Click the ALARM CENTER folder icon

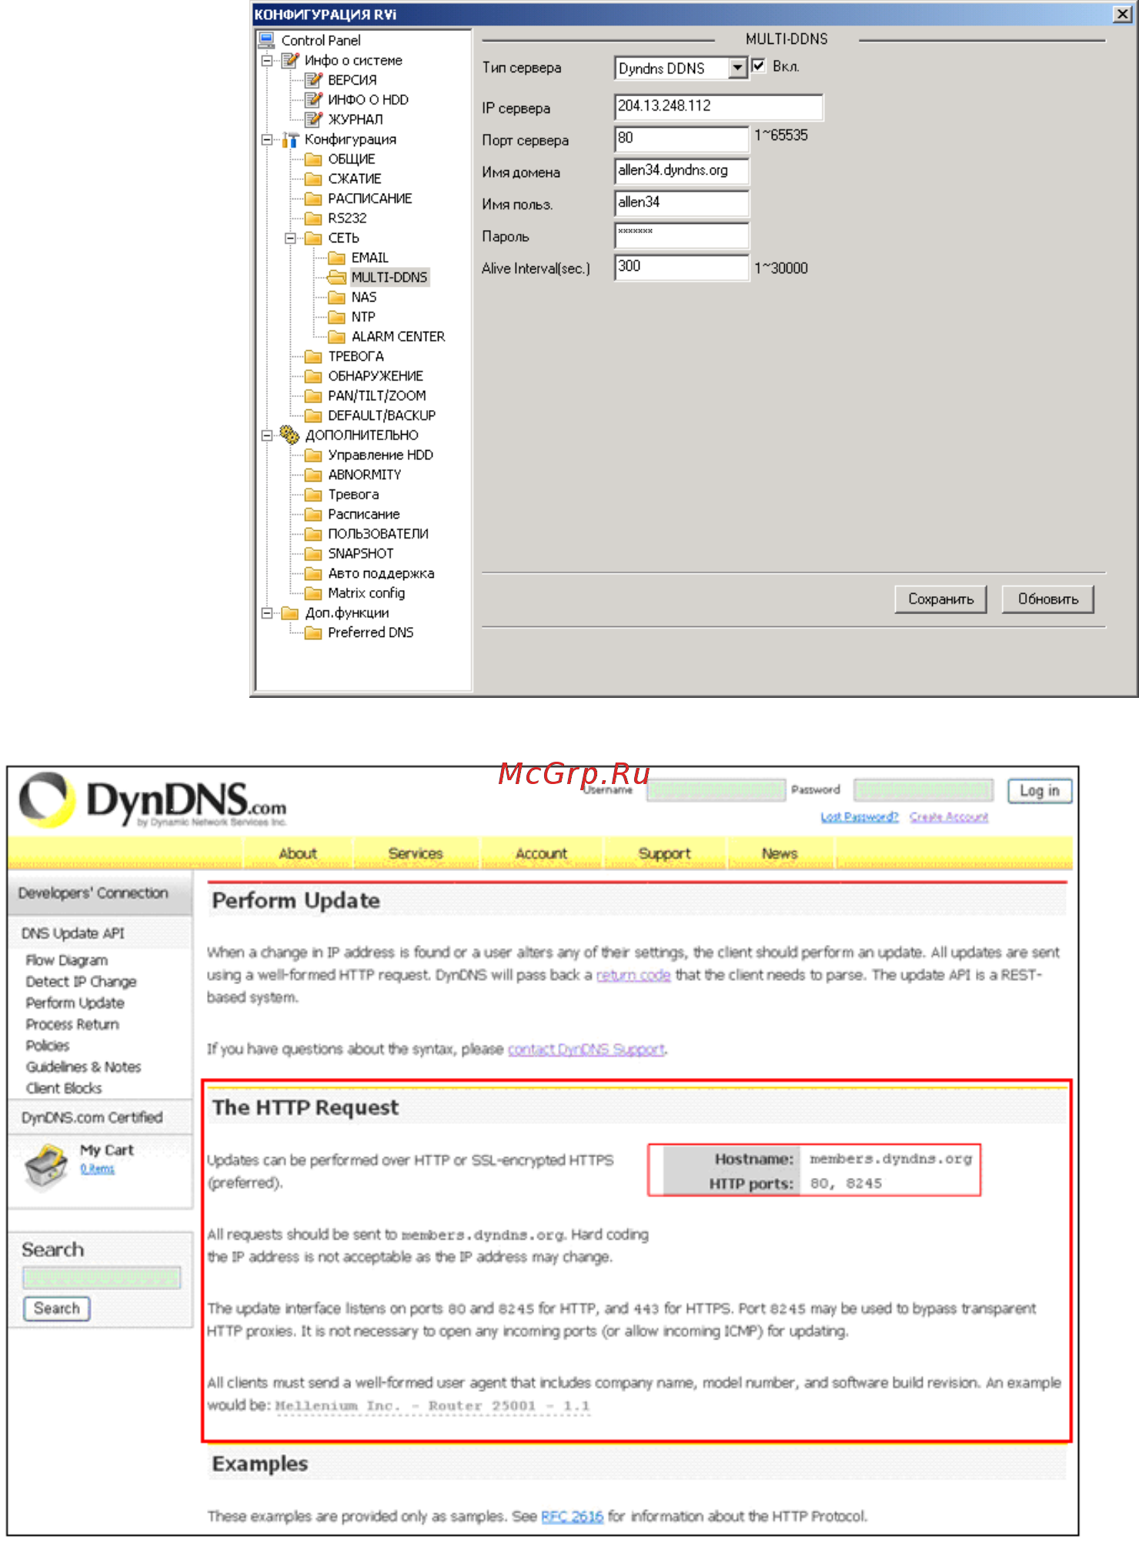336,336
